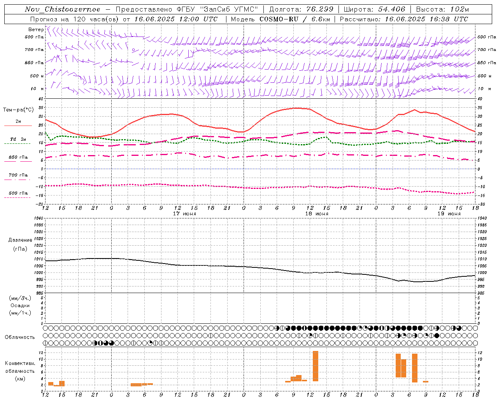The height and width of the screenshot is (398, 498).
Task: Click the "19 июня" date label
Action: 449,214
